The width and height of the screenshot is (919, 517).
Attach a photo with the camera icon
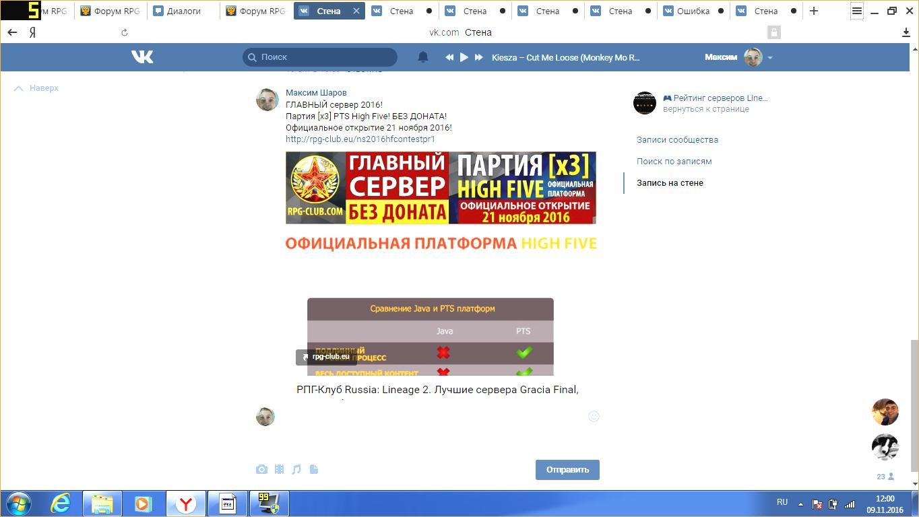(261, 469)
